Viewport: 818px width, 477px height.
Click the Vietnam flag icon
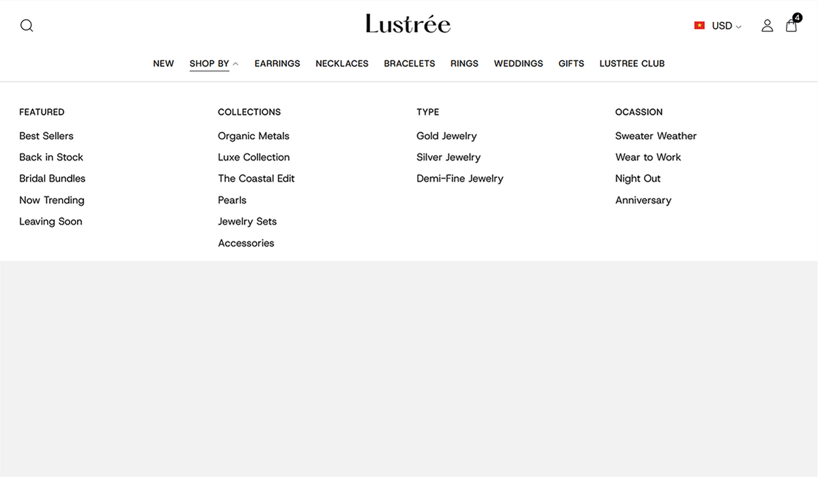[x=699, y=26]
